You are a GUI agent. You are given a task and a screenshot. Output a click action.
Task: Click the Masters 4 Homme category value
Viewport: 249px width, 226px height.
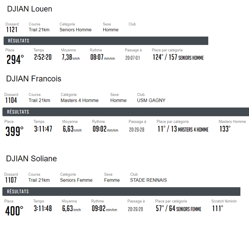pyautogui.click(x=79, y=100)
